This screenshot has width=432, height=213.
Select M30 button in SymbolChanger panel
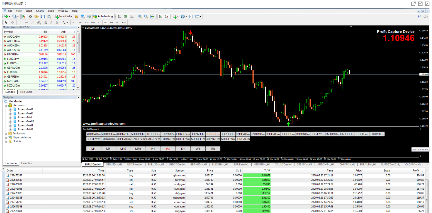(138, 149)
